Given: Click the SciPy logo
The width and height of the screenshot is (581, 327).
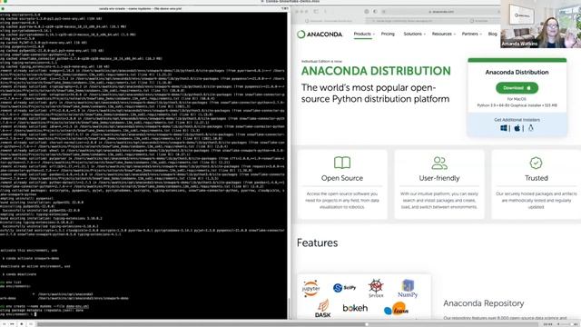Looking at the screenshot, I should (x=344, y=288).
